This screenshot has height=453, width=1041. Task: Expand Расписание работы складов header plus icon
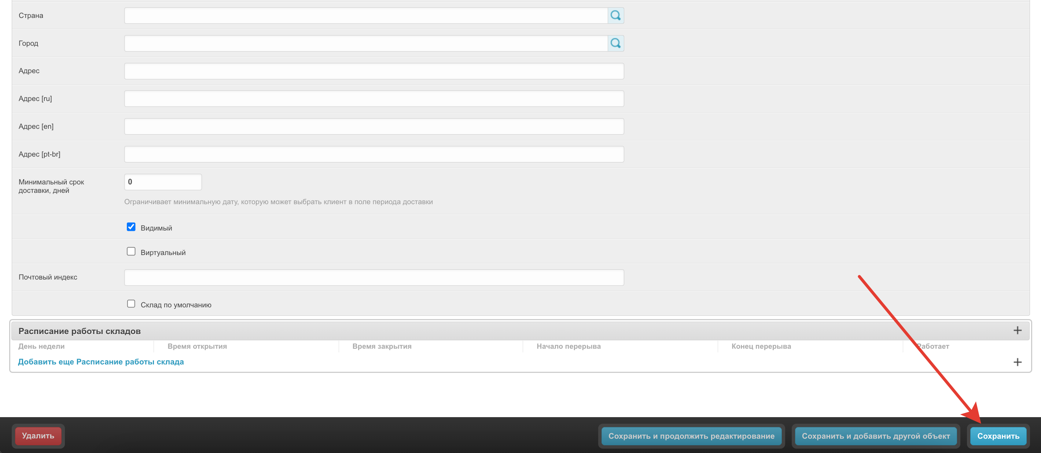click(1017, 330)
